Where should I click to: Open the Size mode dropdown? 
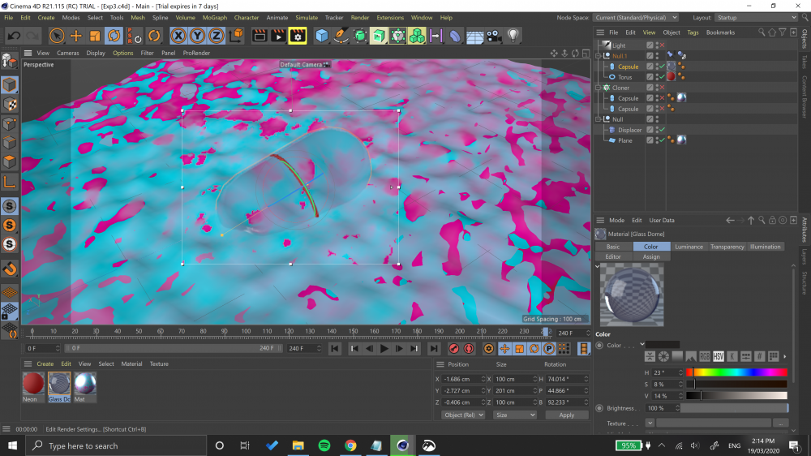pyautogui.click(x=515, y=415)
